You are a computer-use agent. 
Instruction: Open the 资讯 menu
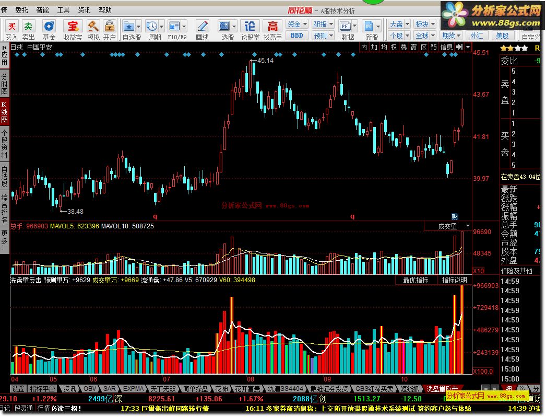pos(84,10)
